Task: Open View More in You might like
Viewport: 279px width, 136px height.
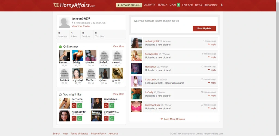Action: click(119, 94)
